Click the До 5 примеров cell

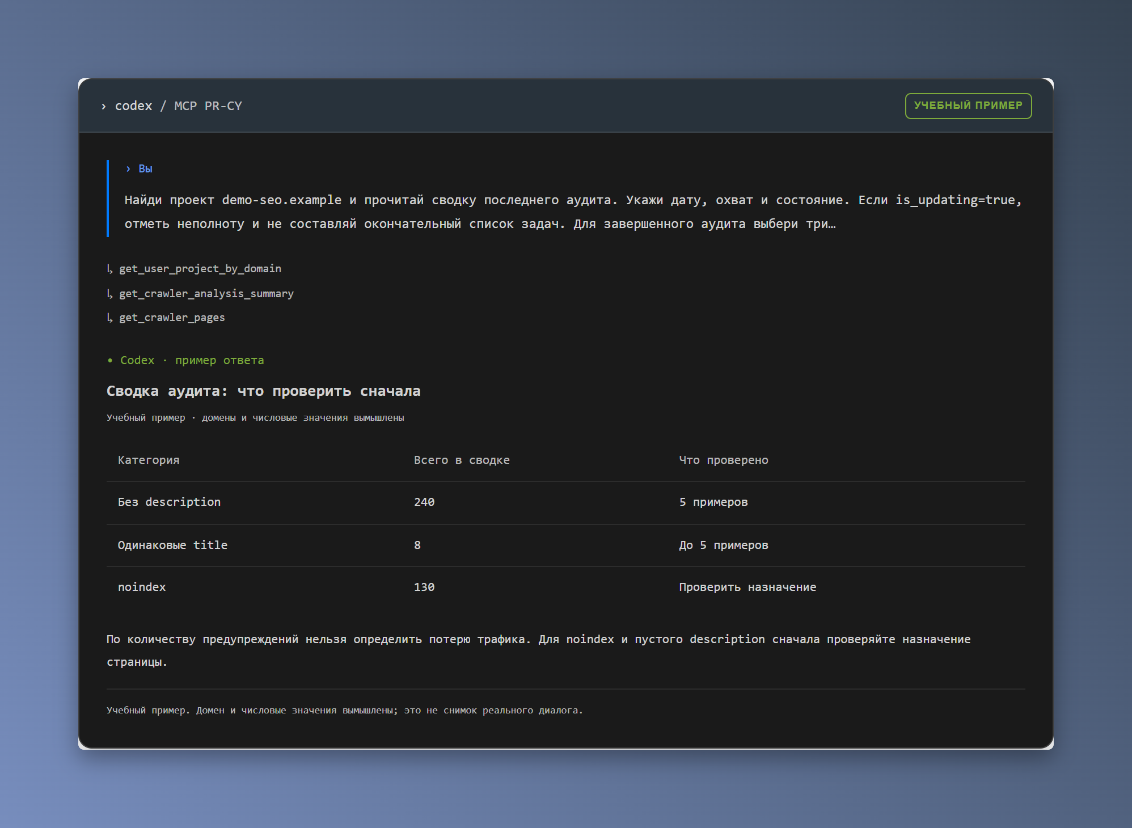click(724, 546)
